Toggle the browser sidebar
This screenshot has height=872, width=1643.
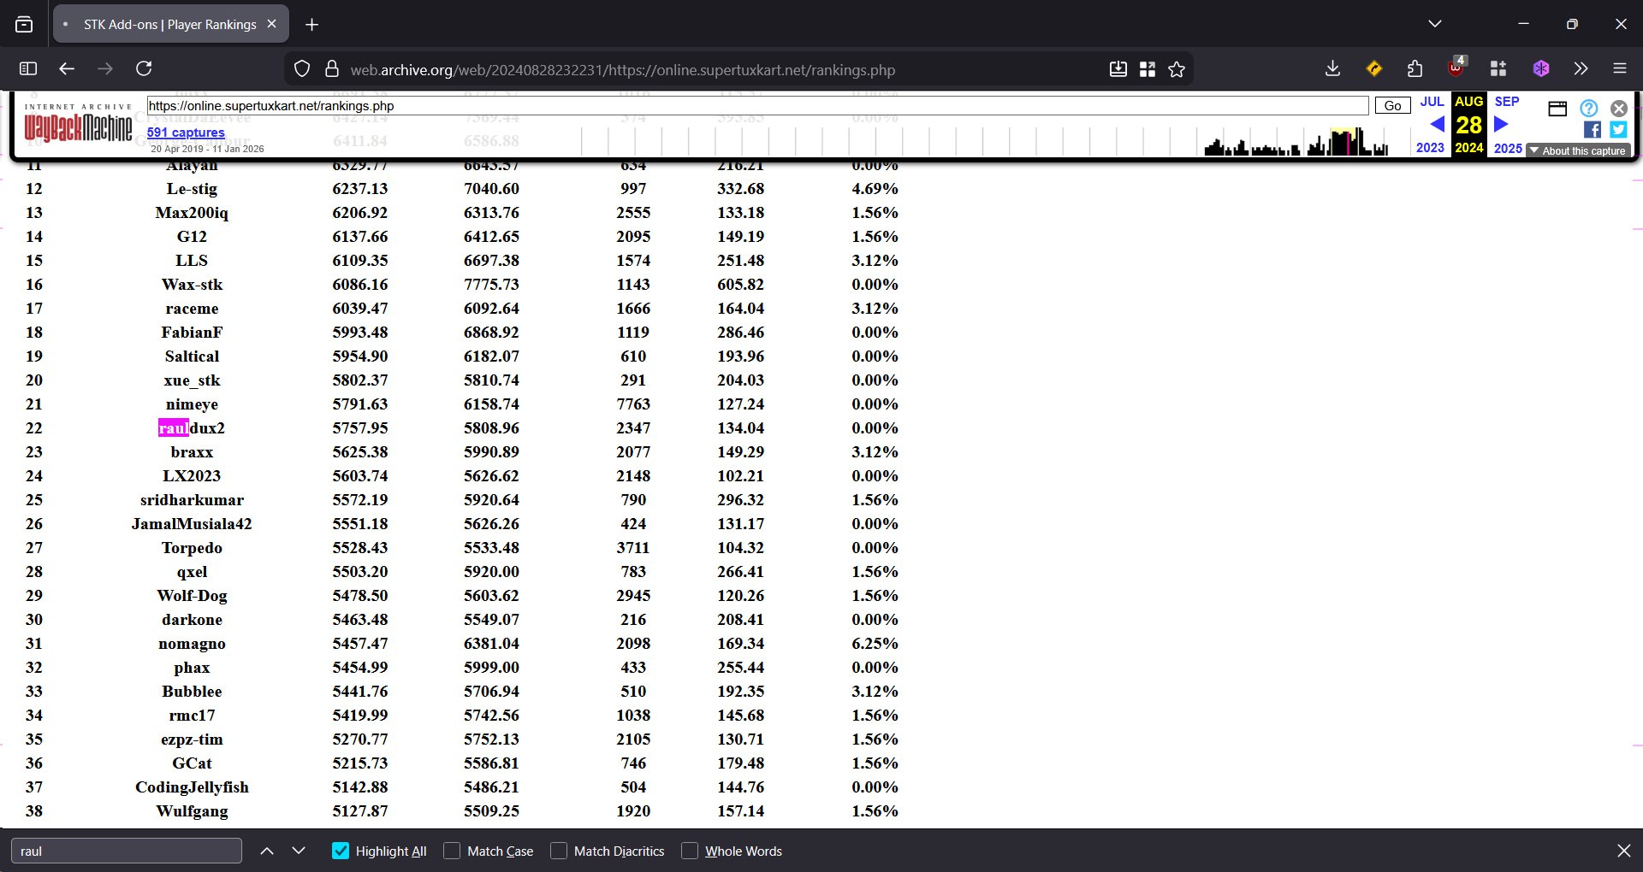[28, 68]
